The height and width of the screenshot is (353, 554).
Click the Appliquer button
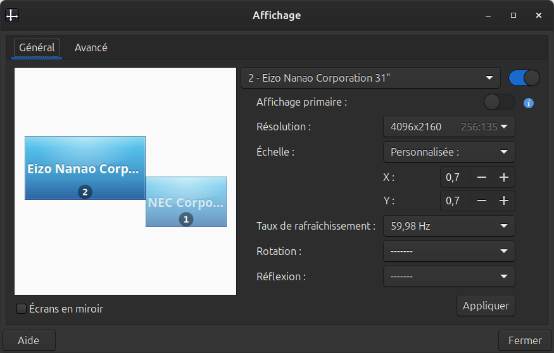click(486, 306)
